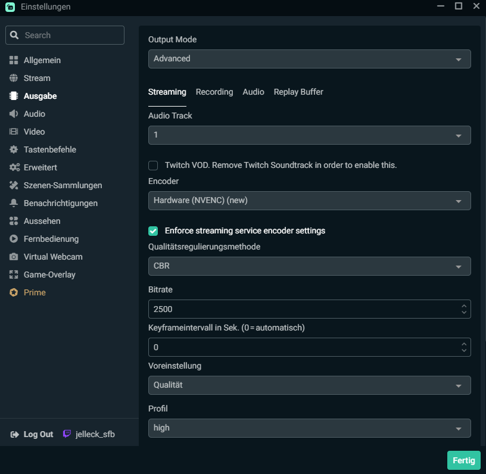Click the globe icon next to Stream
Image resolution: width=486 pixels, height=474 pixels.
tap(14, 78)
